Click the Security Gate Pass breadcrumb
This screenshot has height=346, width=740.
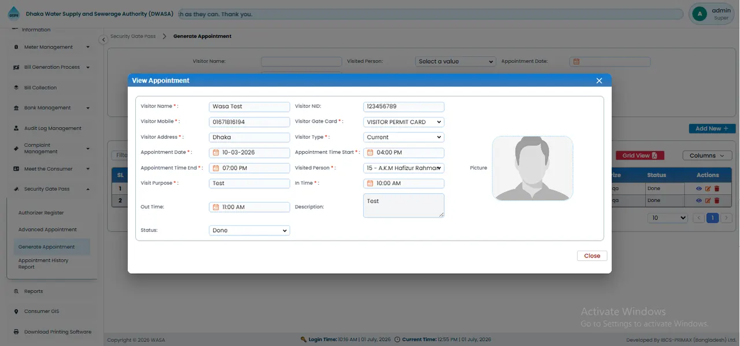[x=133, y=36]
